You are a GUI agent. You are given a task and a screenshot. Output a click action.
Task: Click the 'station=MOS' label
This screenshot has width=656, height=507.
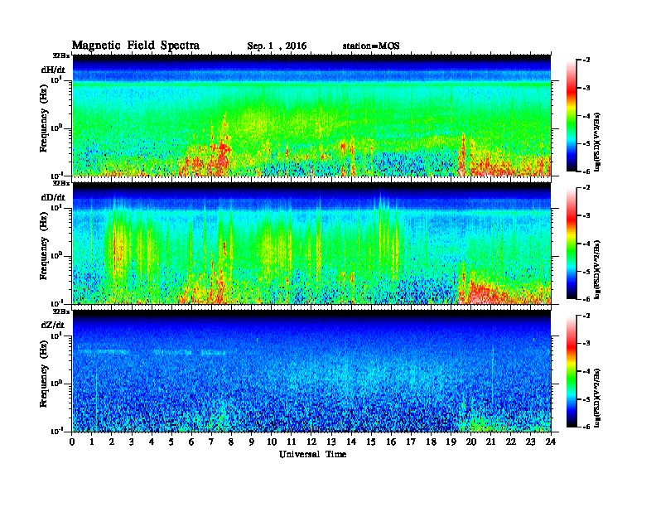[x=371, y=46]
